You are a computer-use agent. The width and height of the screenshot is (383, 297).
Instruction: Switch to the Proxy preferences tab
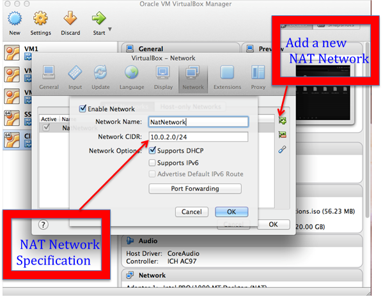(x=258, y=77)
